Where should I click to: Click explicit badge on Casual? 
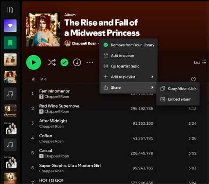click(x=41, y=156)
